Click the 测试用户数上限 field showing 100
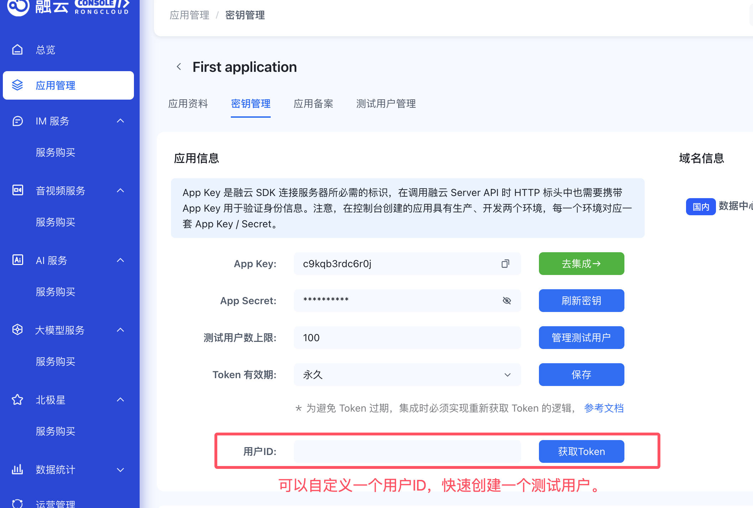Image resolution: width=753 pixels, height=508 pixels. [x=407, y=338]
